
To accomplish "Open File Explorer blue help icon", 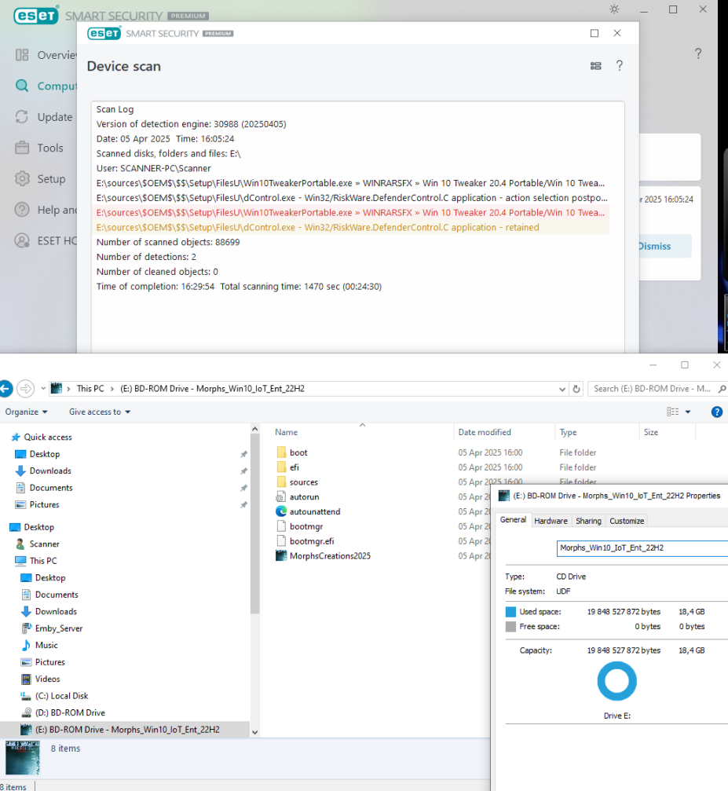I will 716,412.
